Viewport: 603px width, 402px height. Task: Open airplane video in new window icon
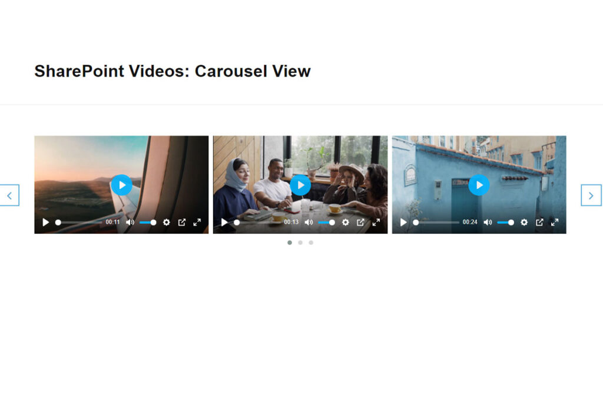182,222
